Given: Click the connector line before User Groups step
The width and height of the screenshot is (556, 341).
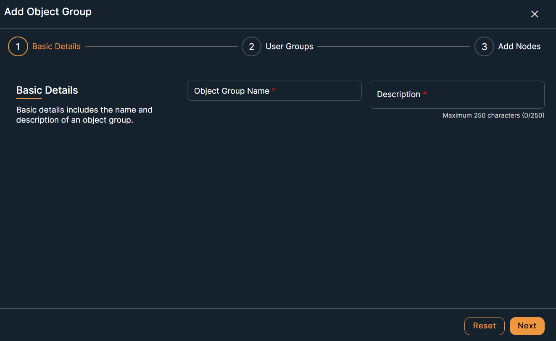Looking at the screenshot, I should [161, 47].
